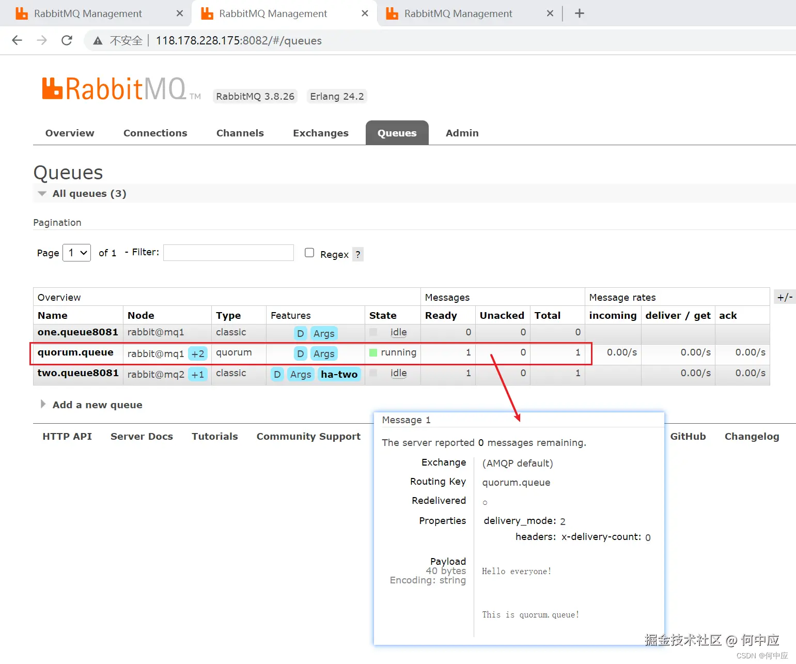Go forward in browser history
796x664 pixels.
point(42,40)
